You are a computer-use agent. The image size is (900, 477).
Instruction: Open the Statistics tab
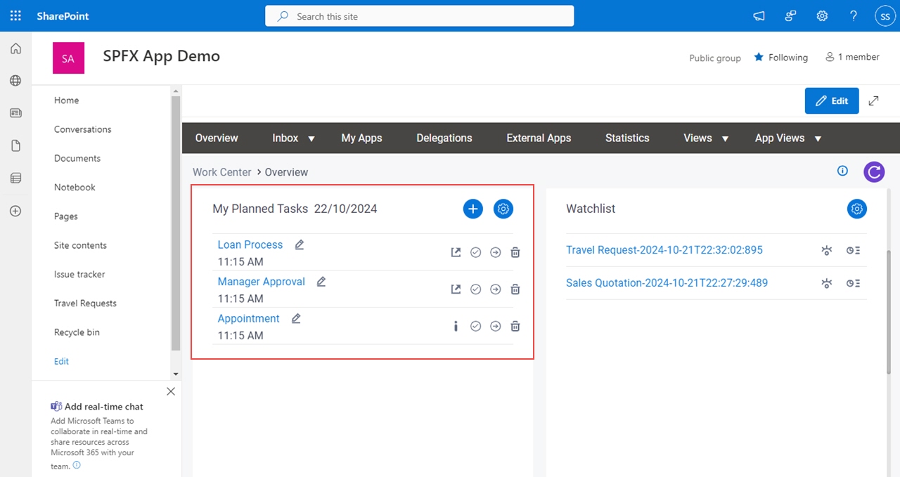tap(627, 138)
